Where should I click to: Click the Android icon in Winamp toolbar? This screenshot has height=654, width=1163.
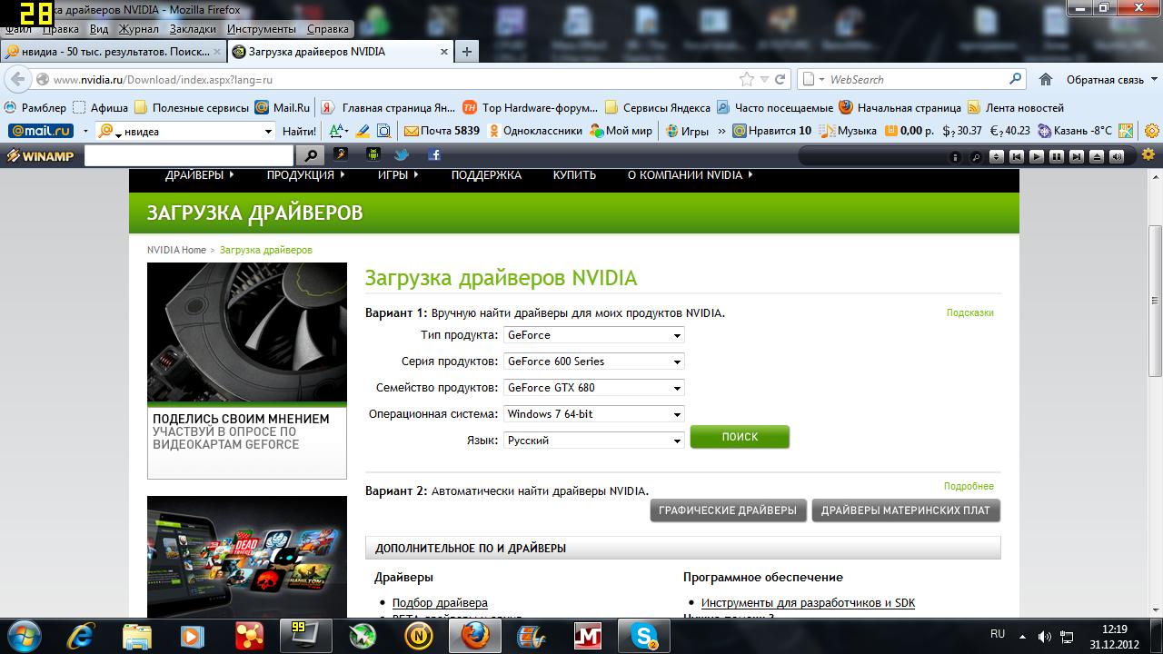372,154
